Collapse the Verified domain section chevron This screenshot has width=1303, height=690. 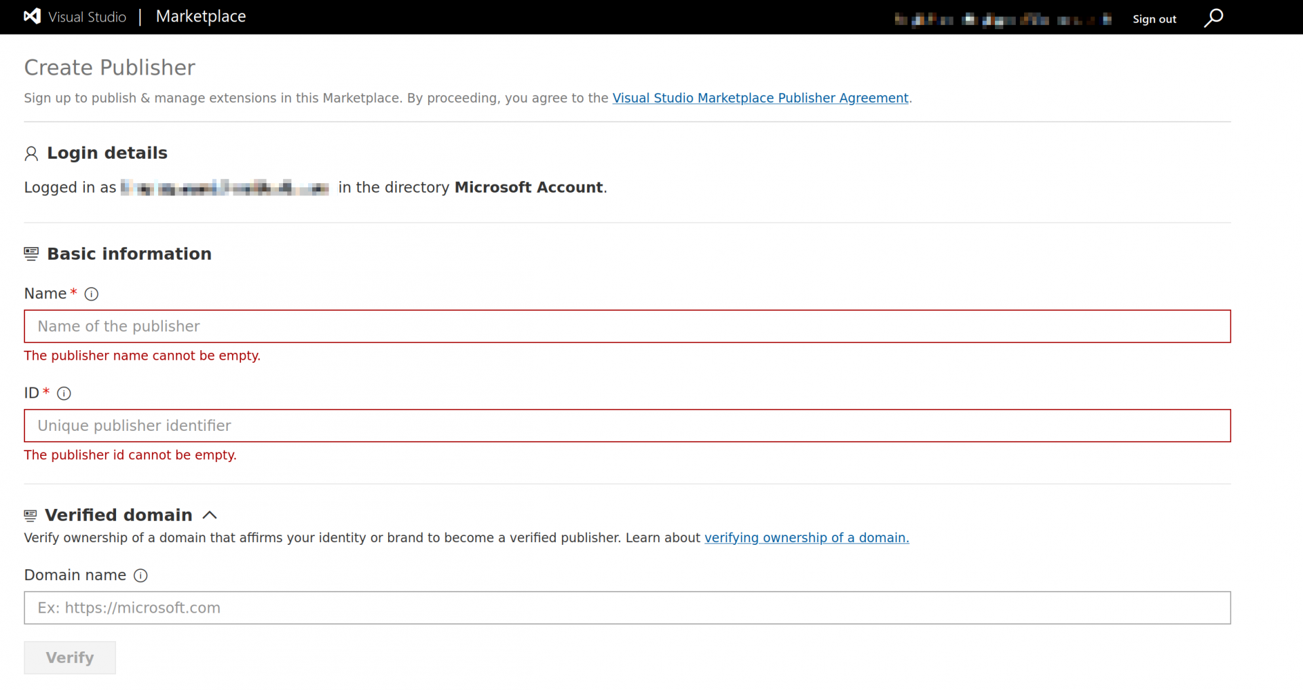pyautogui.click(x=209, y=515)
